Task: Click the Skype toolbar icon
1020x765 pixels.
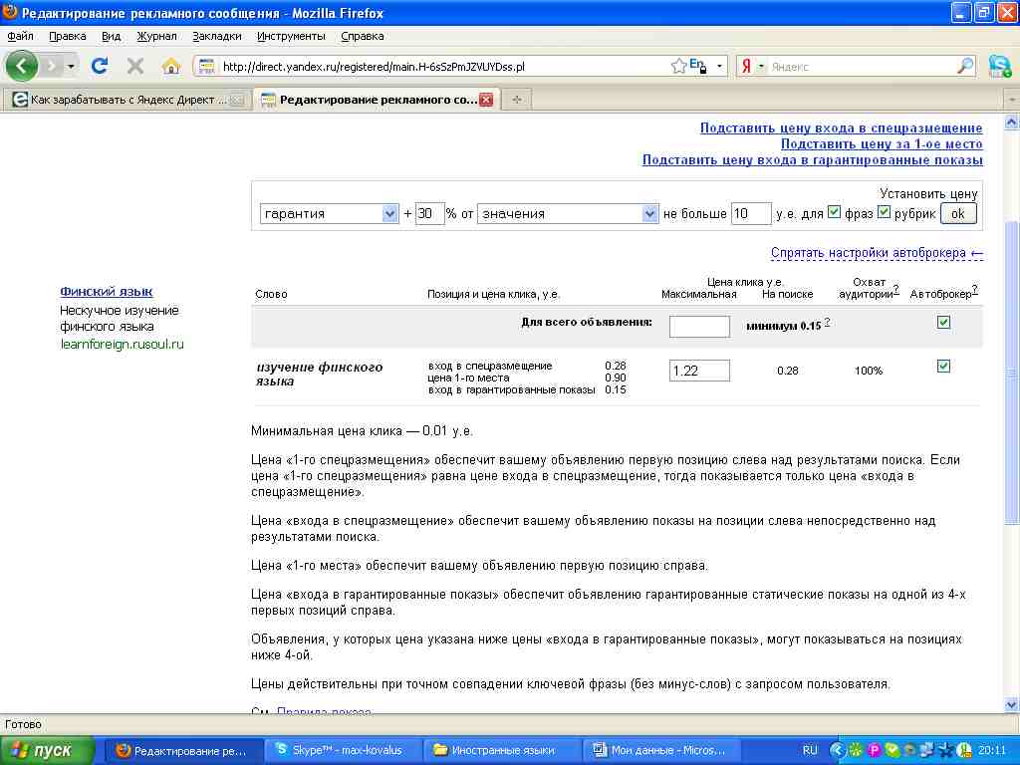Action: pyautogui.click(x=999, y=66)
